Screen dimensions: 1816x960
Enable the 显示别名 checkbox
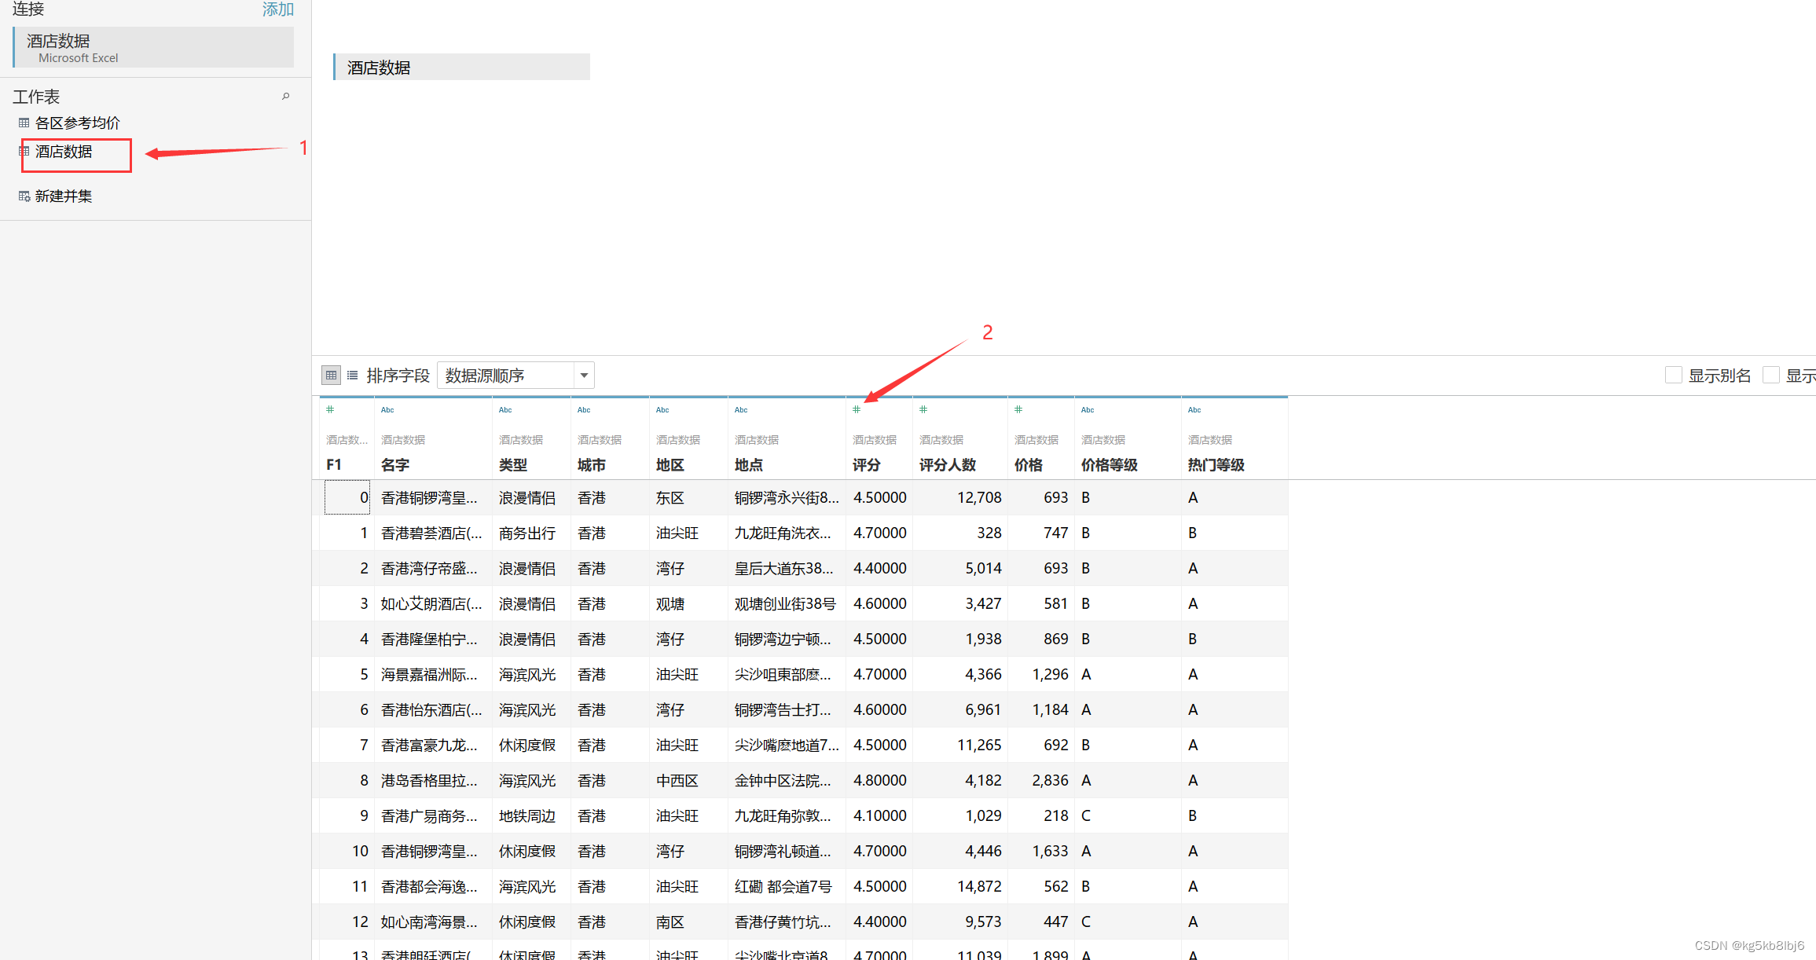(1673, 376)
